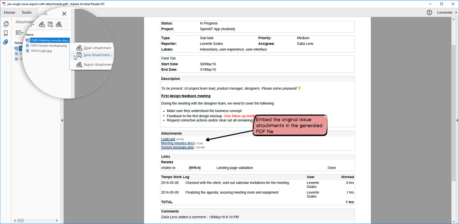
Task: Open the Page Thumbnails panel icon
Action: (6, 24)
